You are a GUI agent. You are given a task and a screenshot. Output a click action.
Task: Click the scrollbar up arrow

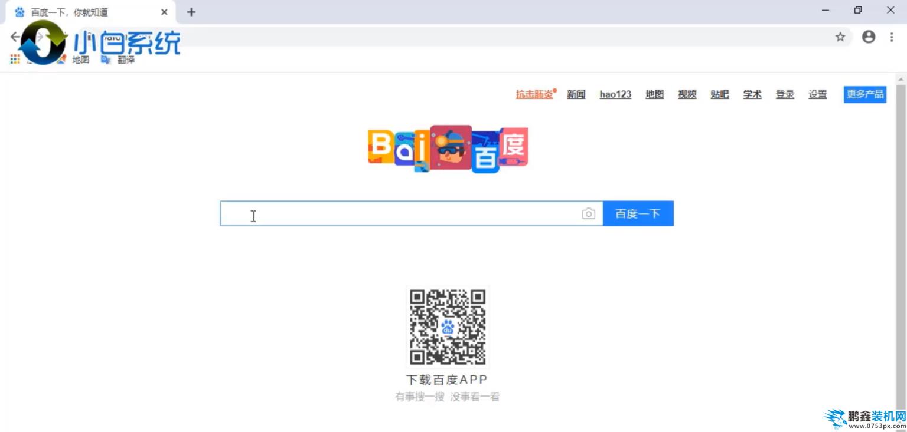tap(901, 78)
